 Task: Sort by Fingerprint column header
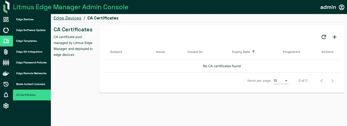[x=292, y=52]
